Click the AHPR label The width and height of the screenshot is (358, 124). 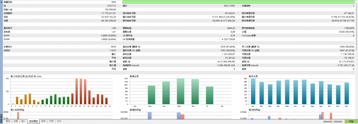point(7,36)
